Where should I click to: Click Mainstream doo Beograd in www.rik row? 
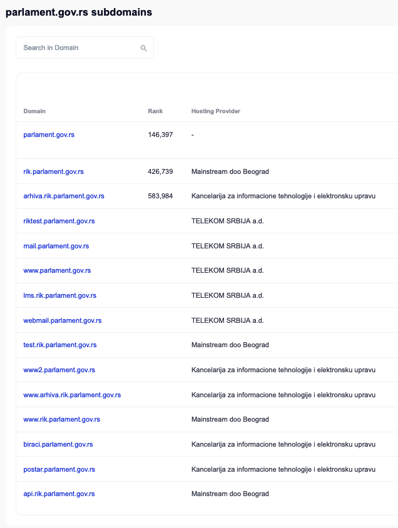point(230,419)
